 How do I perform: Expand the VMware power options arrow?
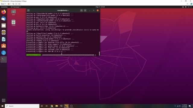(11, 4)
